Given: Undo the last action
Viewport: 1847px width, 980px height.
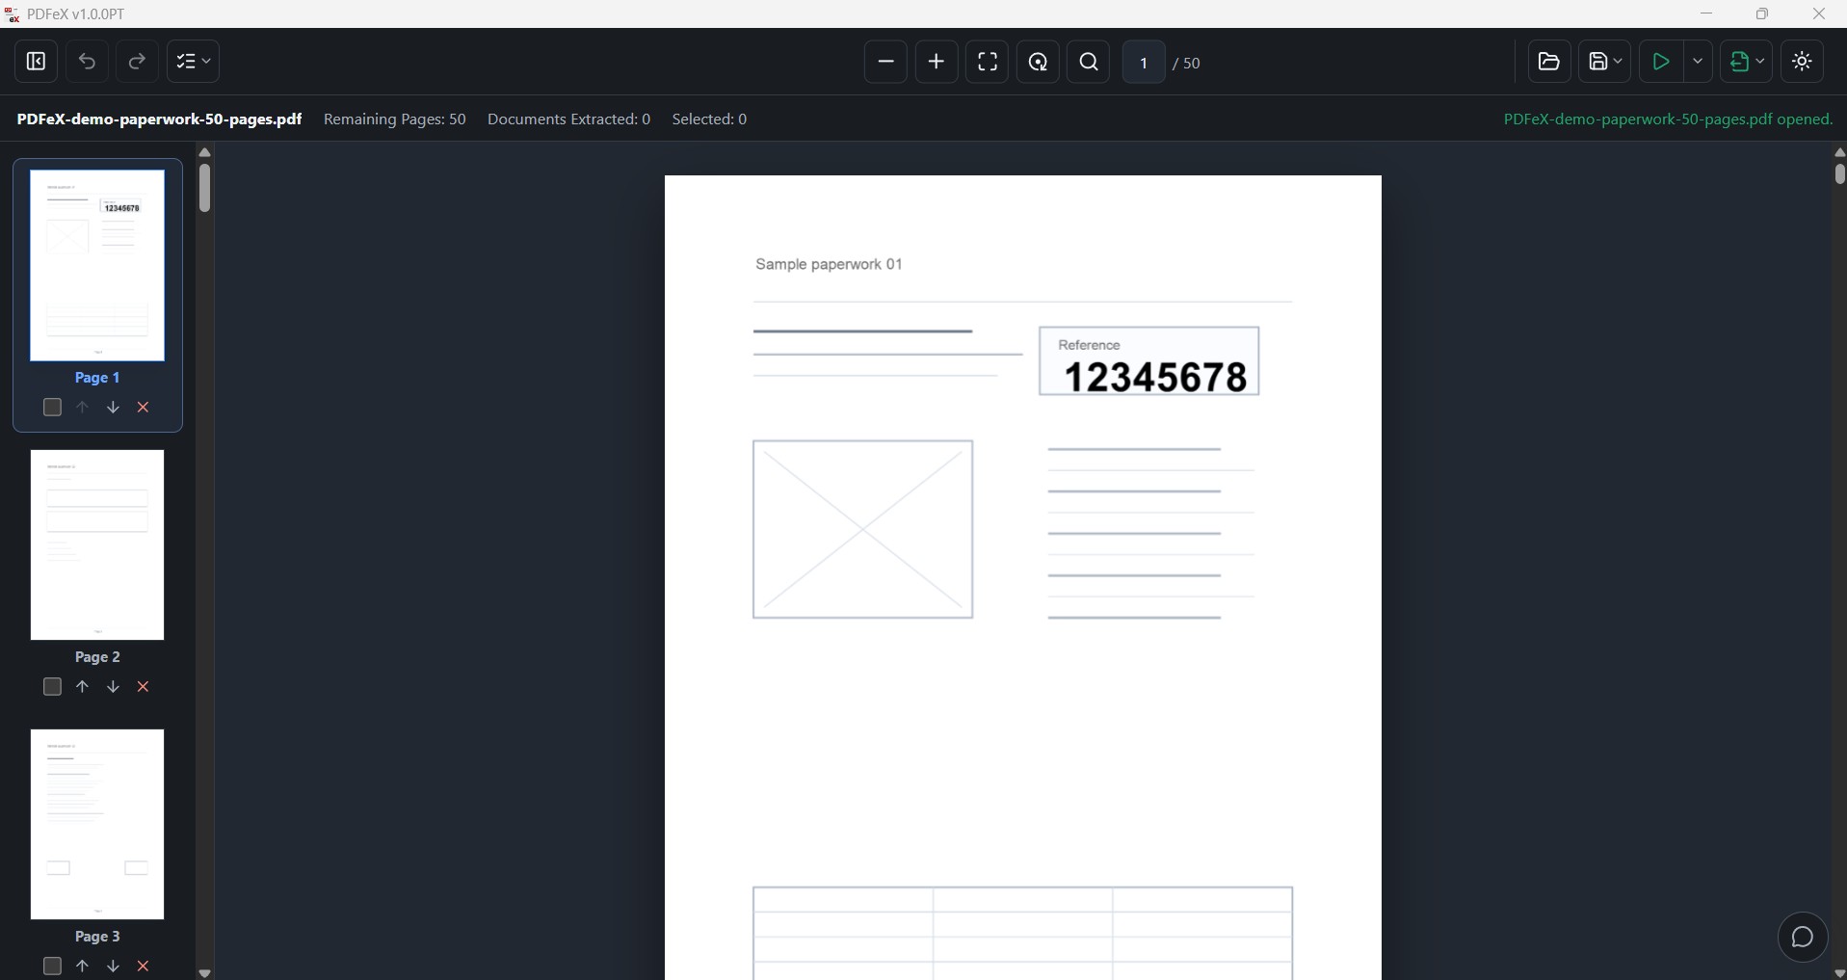Looking at the screenshot, I should pyautogui.click(x=88, y=62).
